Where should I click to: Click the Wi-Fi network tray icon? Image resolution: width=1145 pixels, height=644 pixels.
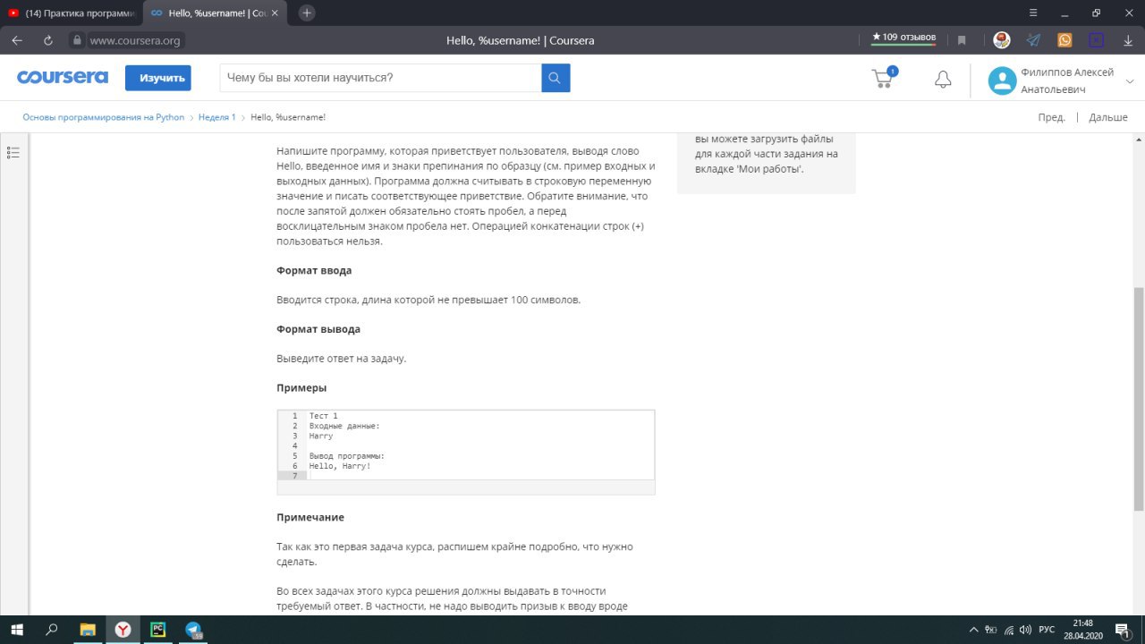1008,630
